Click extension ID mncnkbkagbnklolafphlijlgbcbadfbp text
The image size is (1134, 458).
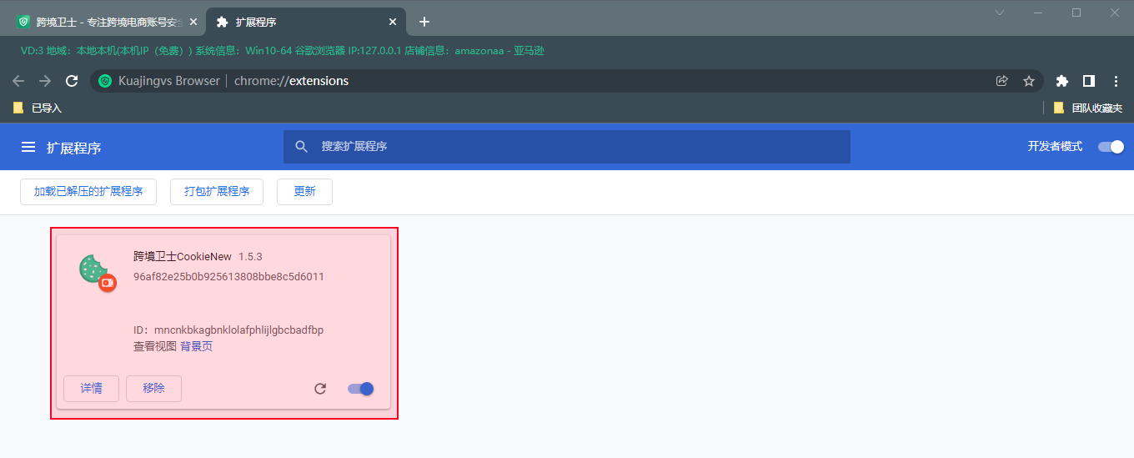pyautogui.click(x=238, y=330)
